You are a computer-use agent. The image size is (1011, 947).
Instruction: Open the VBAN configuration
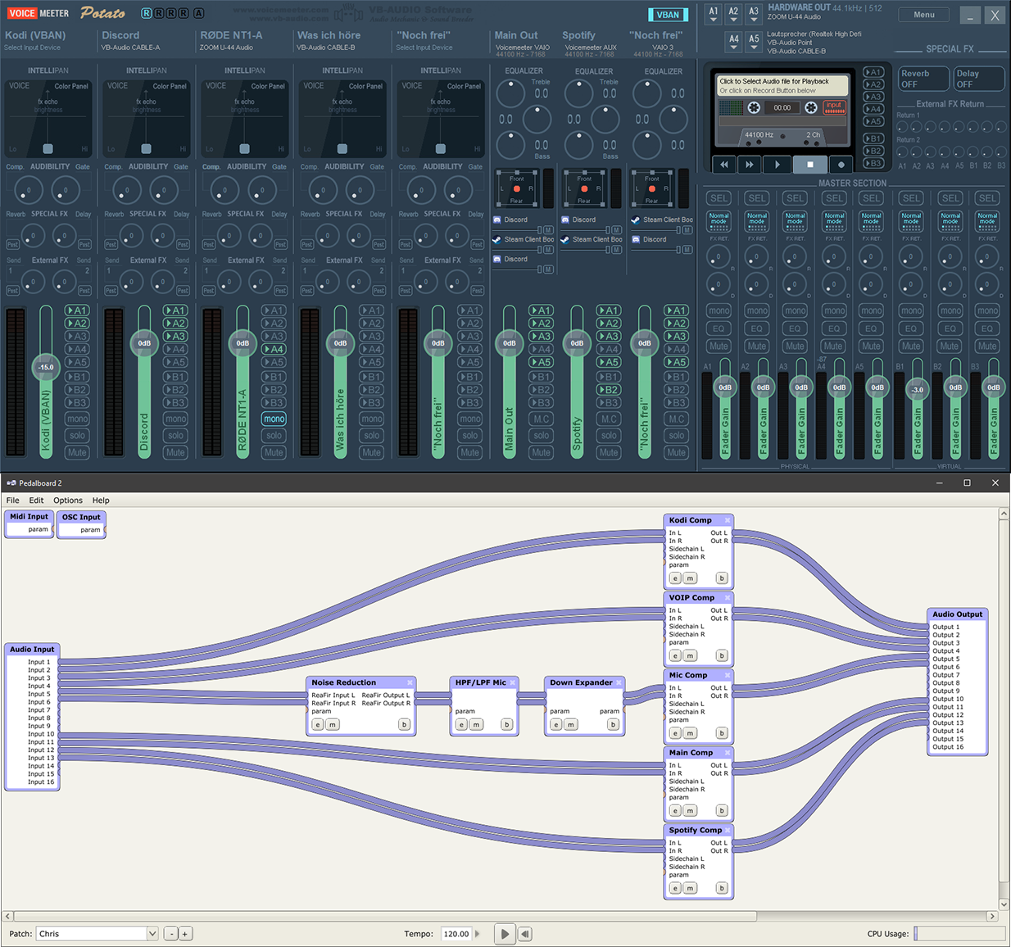668,15
